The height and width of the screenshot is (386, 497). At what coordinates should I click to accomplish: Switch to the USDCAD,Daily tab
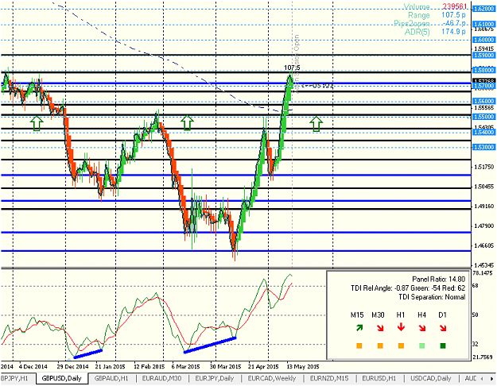[431, 378]
